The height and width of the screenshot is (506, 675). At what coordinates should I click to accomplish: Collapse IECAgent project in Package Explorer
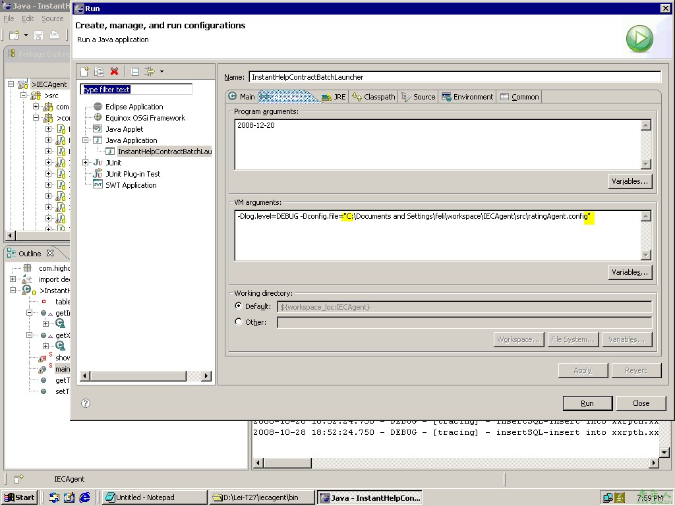pyautogui.click(x=11, y=84)
